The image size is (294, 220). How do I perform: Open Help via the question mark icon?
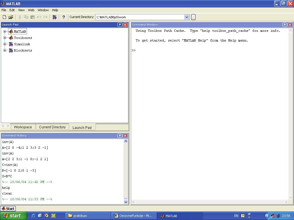63,17
